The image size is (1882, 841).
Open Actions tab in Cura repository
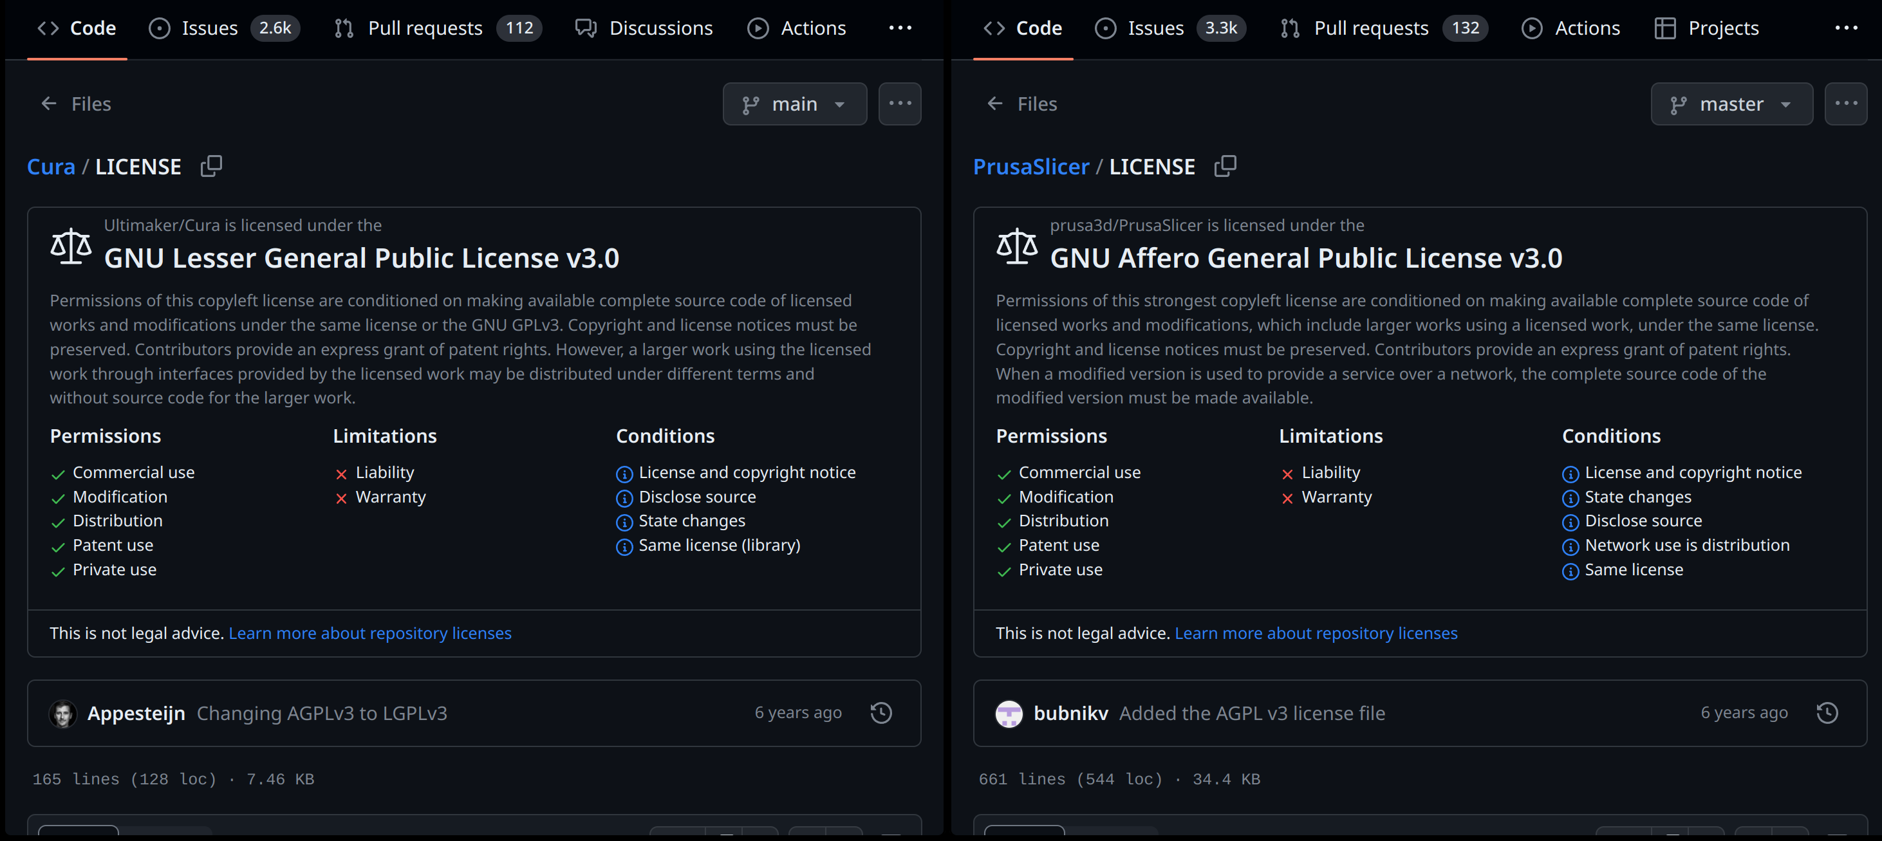pos(796,28)
